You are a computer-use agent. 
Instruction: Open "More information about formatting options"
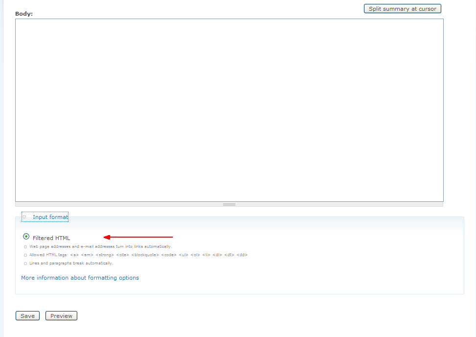pos(80,278)
